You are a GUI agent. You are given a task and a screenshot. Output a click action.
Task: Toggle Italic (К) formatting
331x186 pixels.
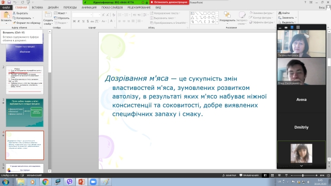point(79,21)
